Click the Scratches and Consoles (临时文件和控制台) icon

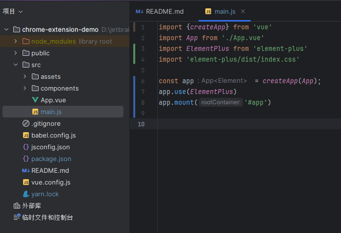[17, 217]
